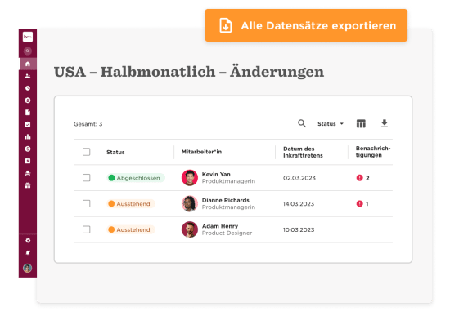Select the checkbox for Kevin Yan row
450x320 pixels.
point(87,178)
